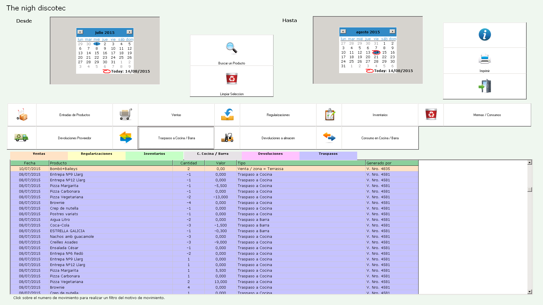Click the Imprimir printer icon
The width and height of the screenshot is (543, 305).
pyautogui.click(x=484, y=59)
